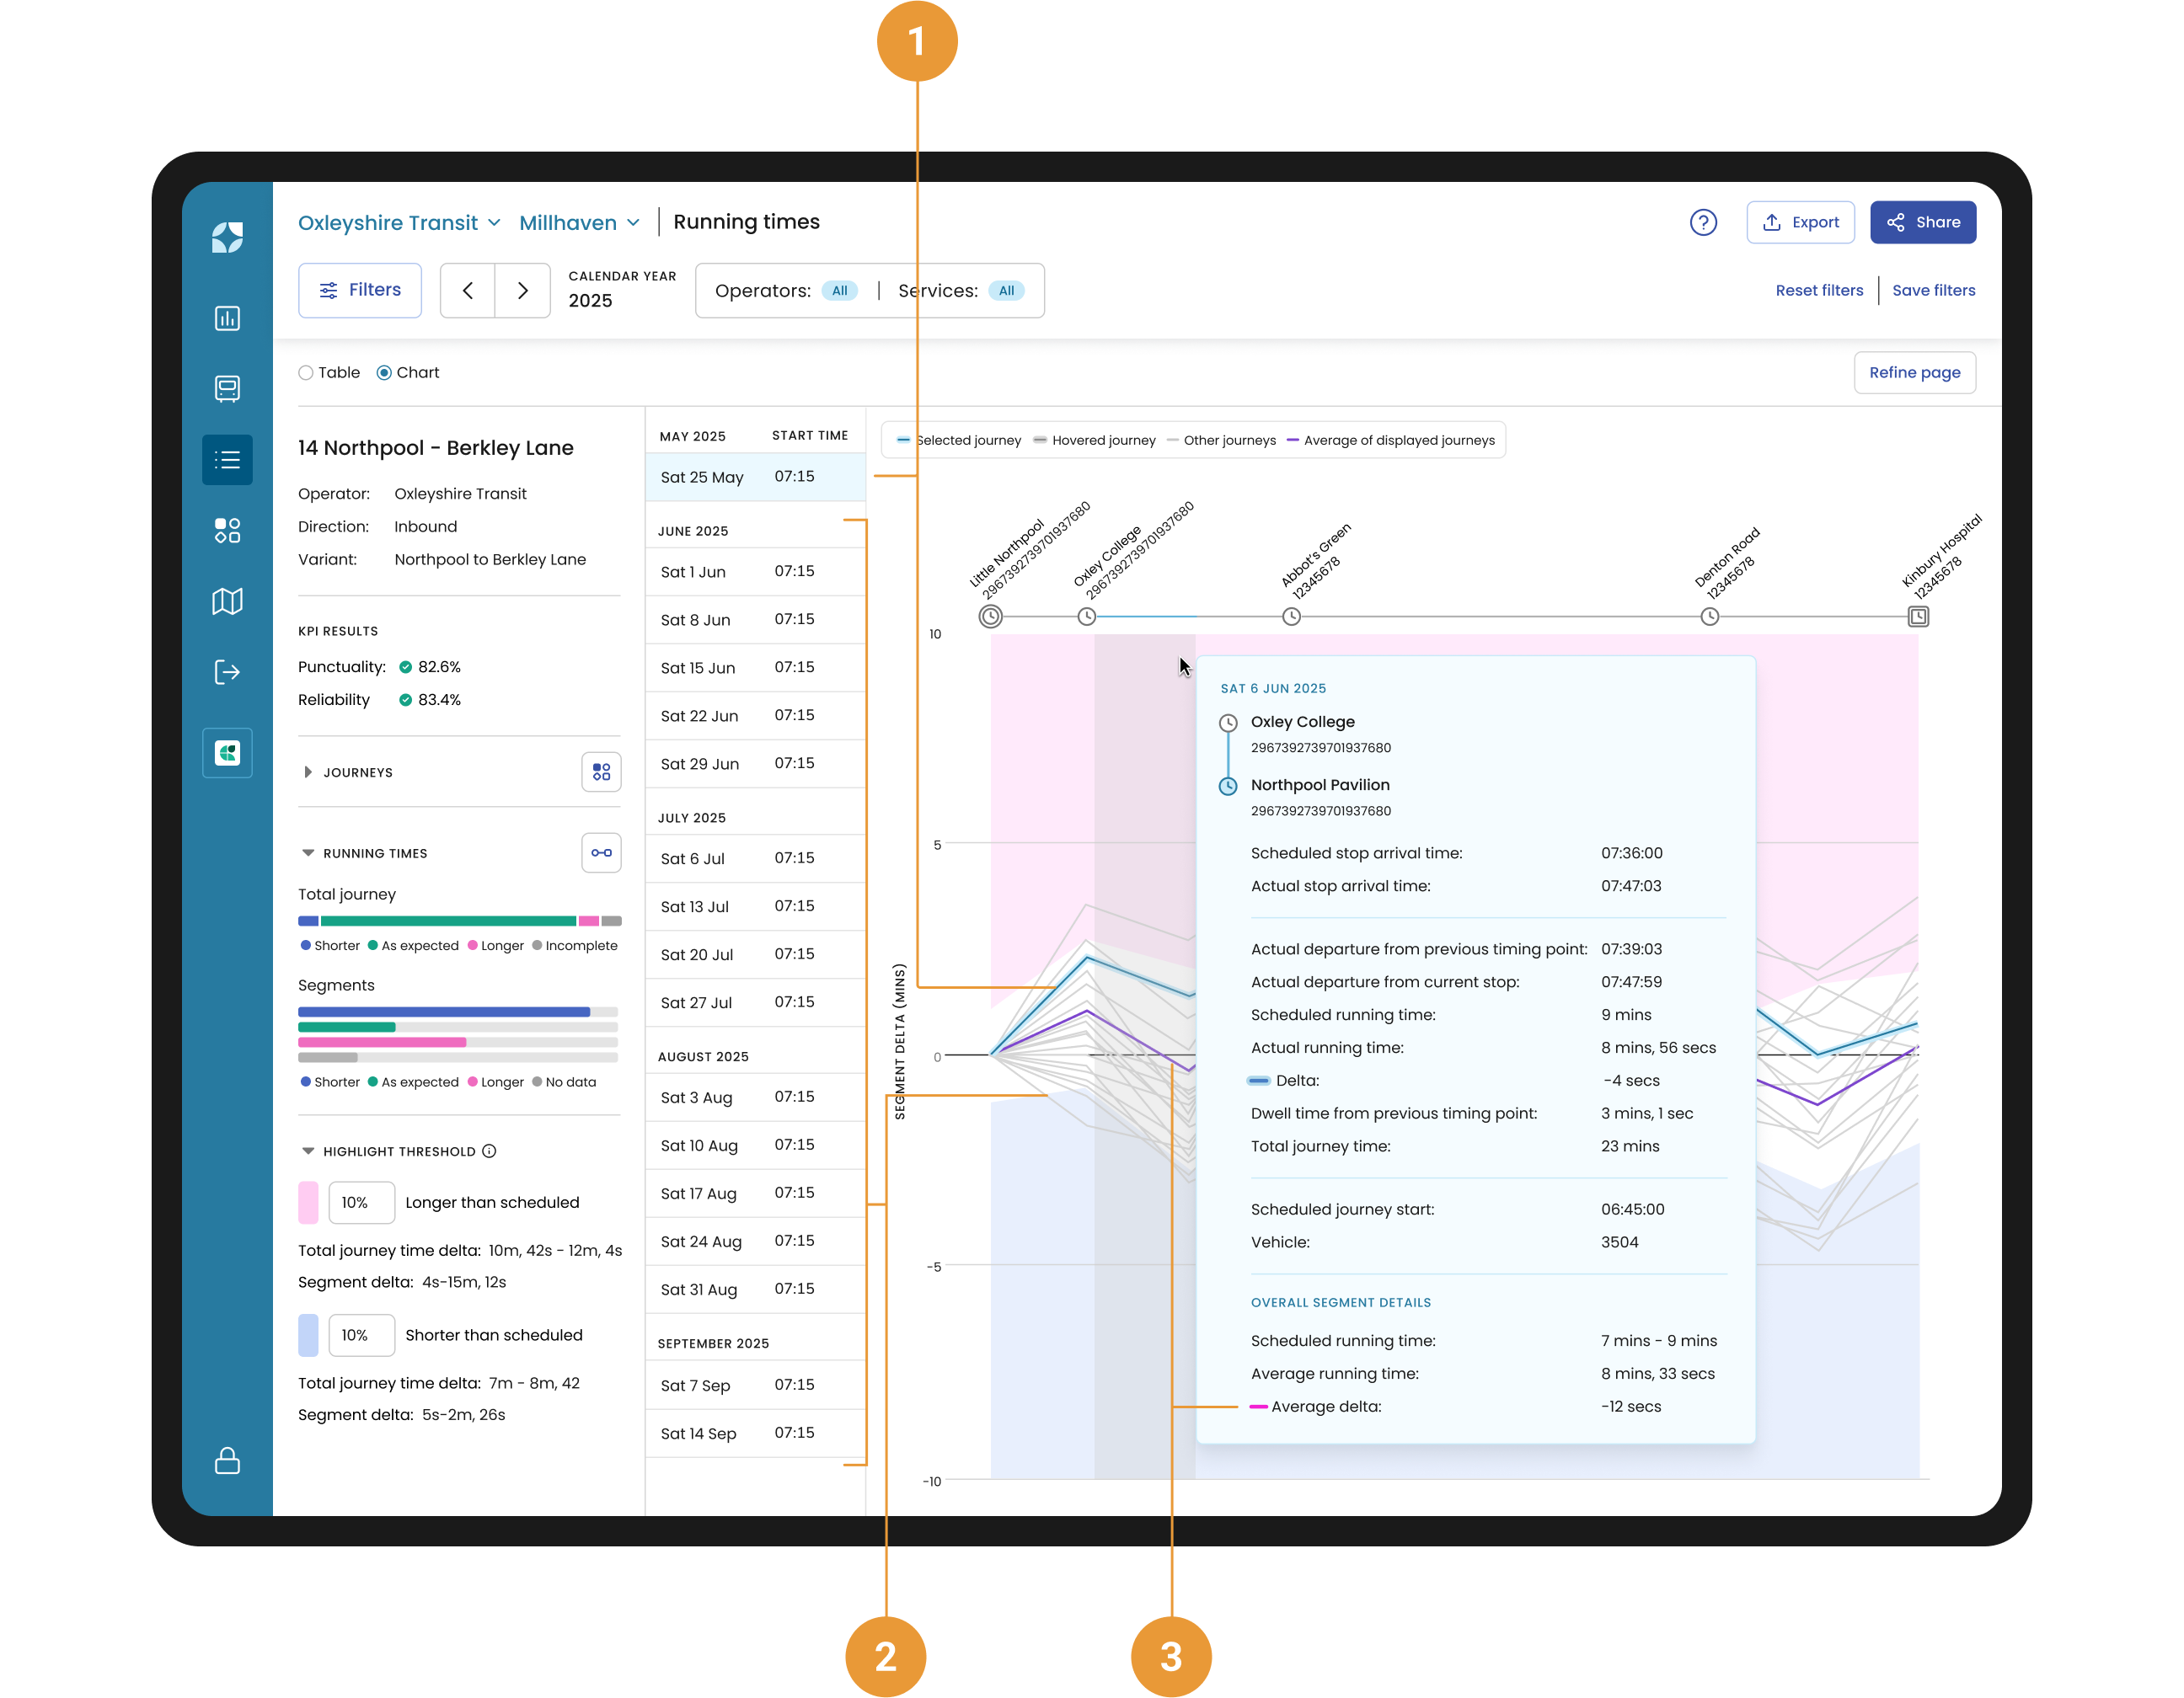The height and width of the screenshot is (1698, 2184).
Task: Click the logout arrow sidebar icon
Action: pos(227,671)
